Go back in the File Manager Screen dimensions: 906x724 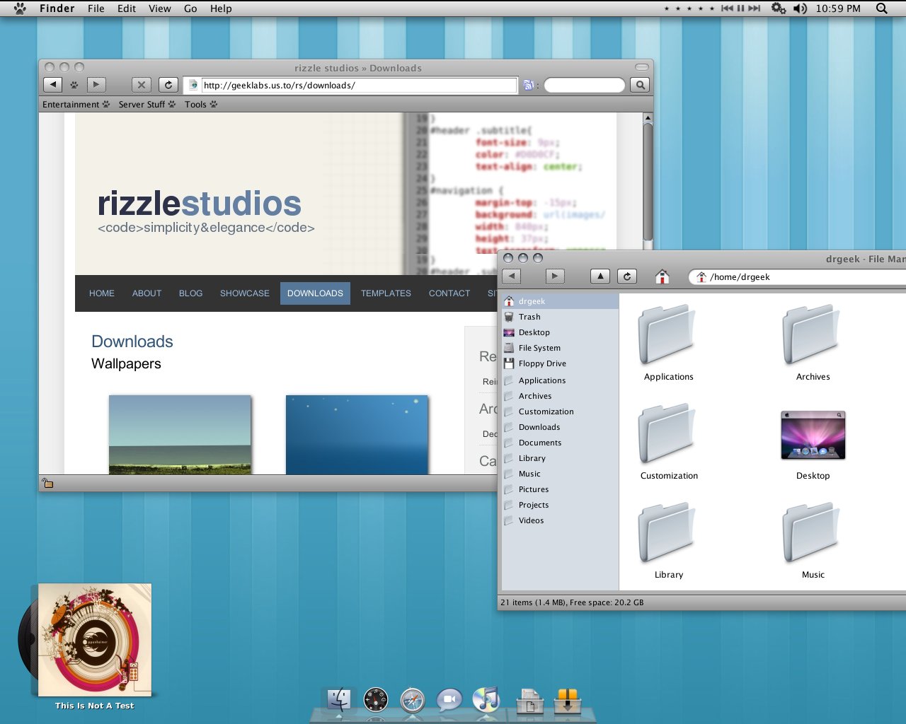(511, 276)
